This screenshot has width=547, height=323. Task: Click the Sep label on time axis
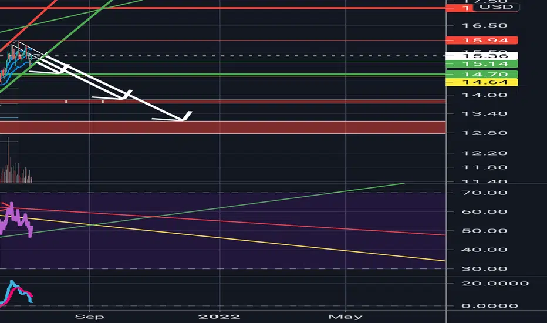(x=90, y=317)
